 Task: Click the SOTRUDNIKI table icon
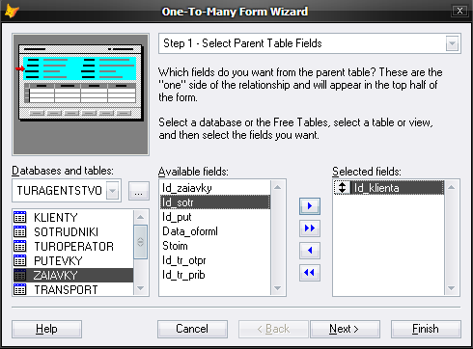[20, 231]
